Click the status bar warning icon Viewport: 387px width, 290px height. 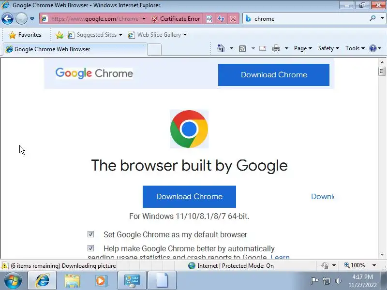[5, 265]
